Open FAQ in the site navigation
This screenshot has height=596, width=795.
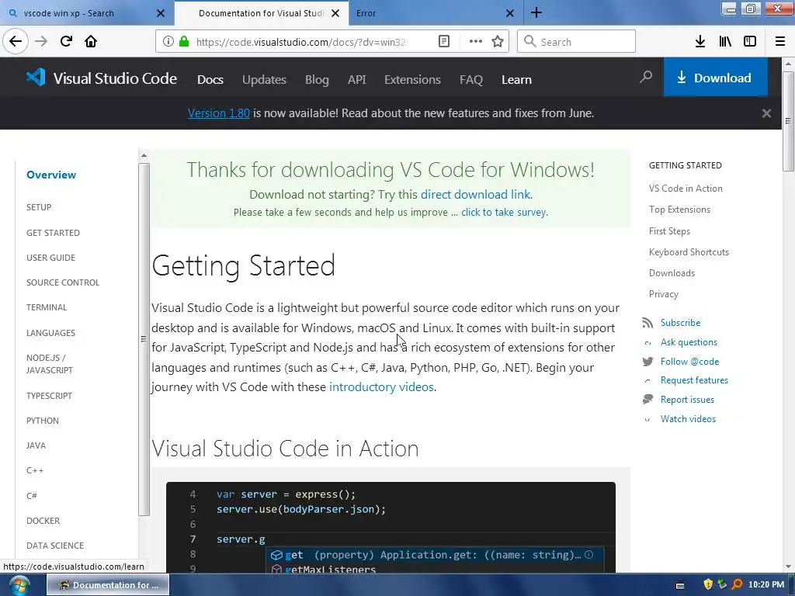(471, 80)
